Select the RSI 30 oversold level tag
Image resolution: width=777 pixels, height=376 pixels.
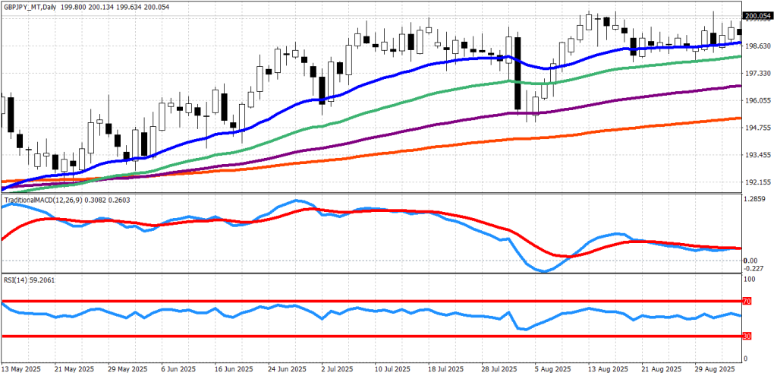pyautogui.click(x=747, y=336)
